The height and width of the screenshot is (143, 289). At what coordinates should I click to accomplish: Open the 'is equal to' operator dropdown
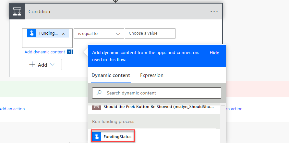pos(99,34)
